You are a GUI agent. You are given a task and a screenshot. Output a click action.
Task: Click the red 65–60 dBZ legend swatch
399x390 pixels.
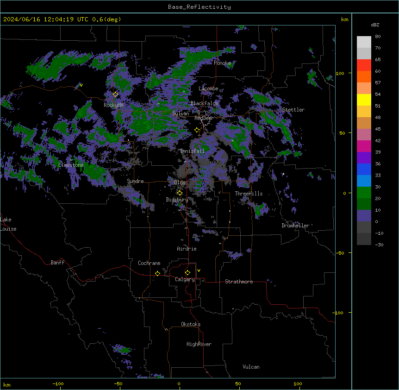pyautogui.click(x=364, y=65)
